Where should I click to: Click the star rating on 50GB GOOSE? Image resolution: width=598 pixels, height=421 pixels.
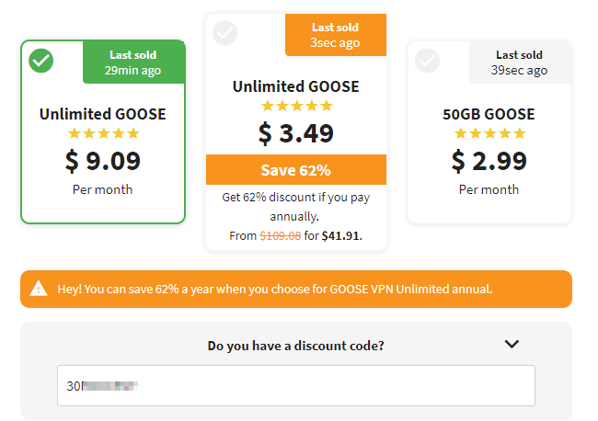click(x=489, y=133)
